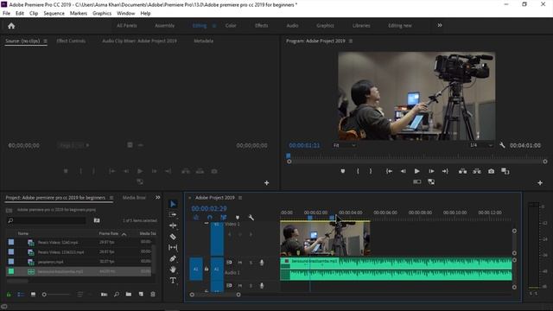Go to Out point in Program monitor
Screen dimensions: 553x311
[x=445, y=171]
